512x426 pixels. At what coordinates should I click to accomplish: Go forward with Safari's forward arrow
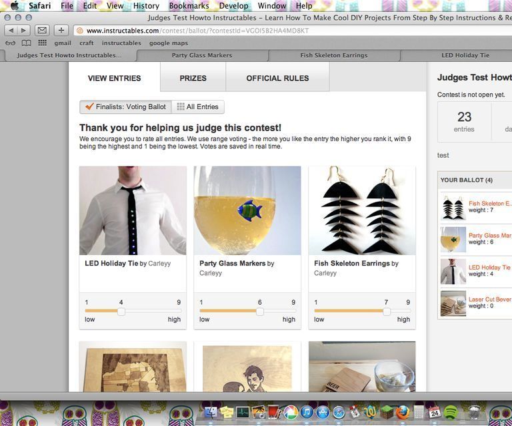click(23, 31)
